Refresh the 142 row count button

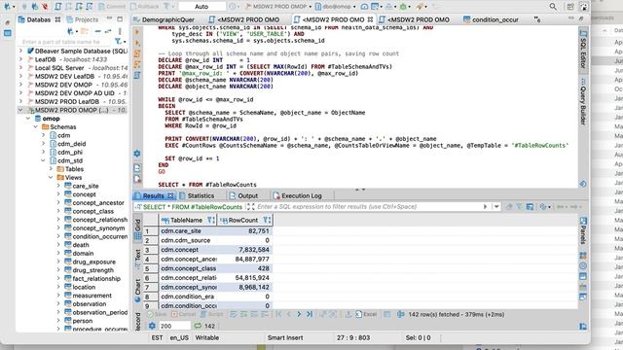pyautogui.click(x=204, y=326)
